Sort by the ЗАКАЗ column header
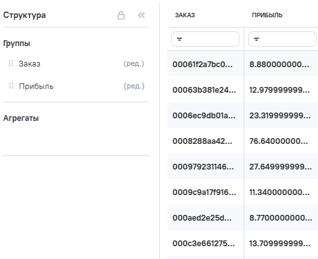 pyautogui.click(x=185, y=15)
